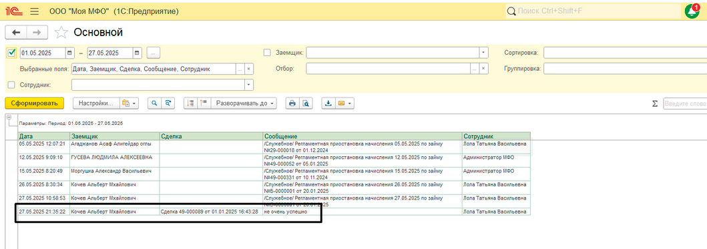
Task: Select Лола Татьяна Васильевна in 05.05.2025 row
Action: [496, 147]
